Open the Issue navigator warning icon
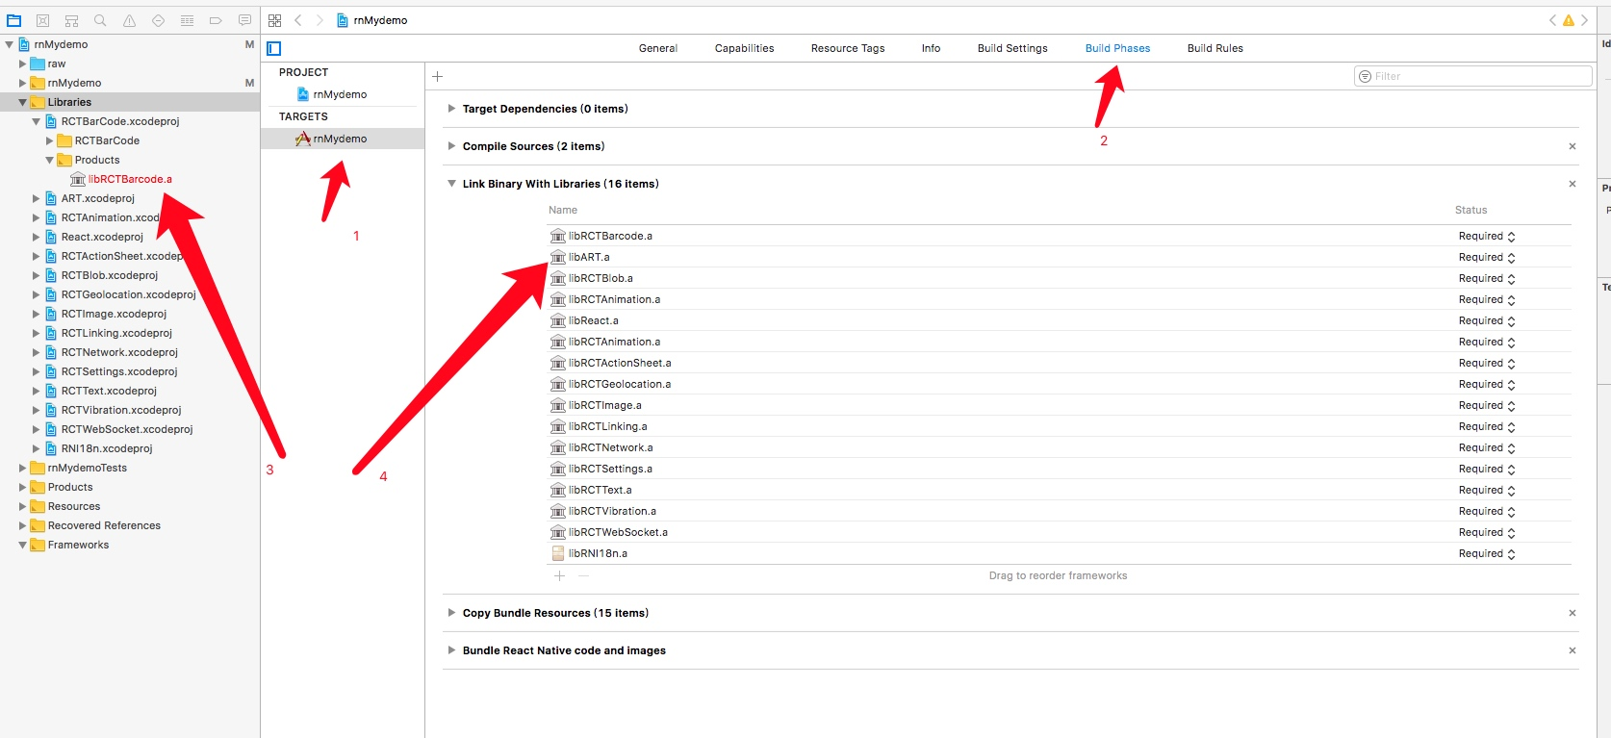 129,20
